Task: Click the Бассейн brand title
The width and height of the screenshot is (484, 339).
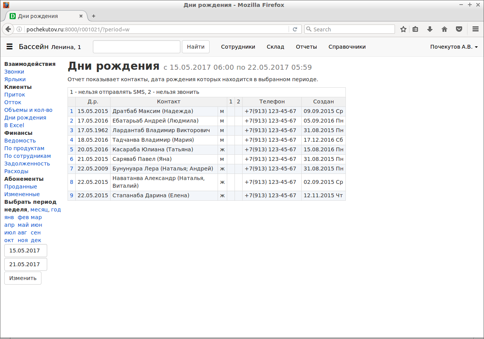Action: (34, 47)
